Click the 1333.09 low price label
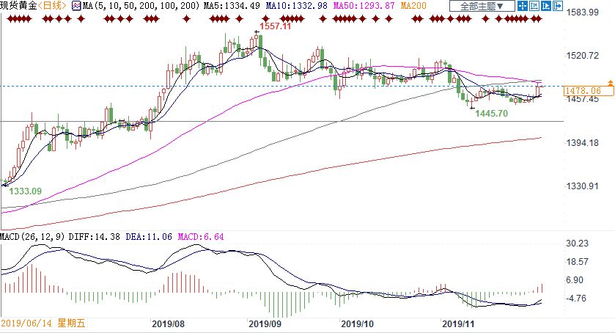Image resolution: width=615 pixels, height=333 pixels. pyautogui.click(x=25, y=191)
